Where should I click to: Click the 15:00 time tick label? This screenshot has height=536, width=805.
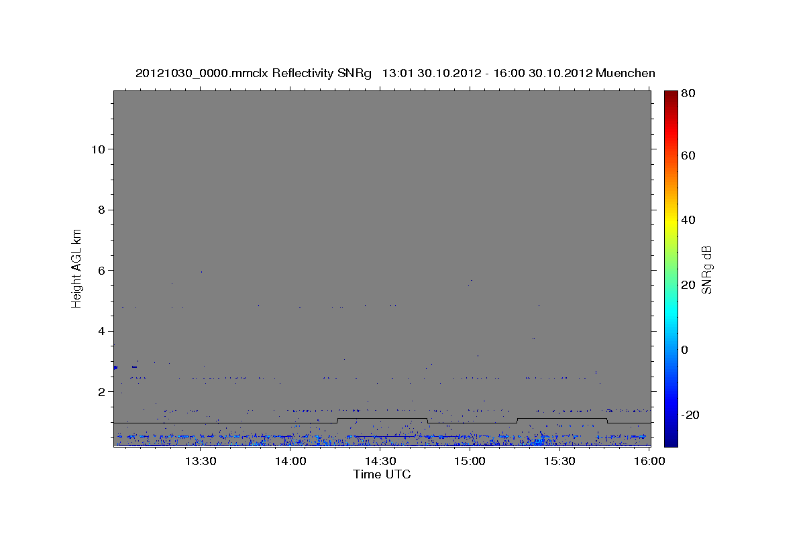click(470, 461)
